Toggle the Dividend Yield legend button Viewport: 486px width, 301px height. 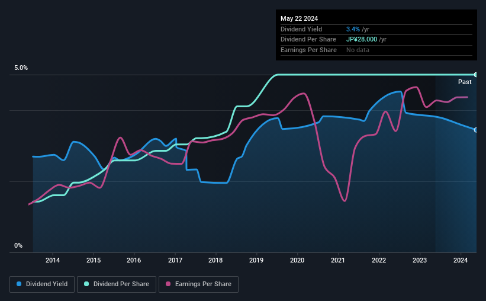coord(42,284)
